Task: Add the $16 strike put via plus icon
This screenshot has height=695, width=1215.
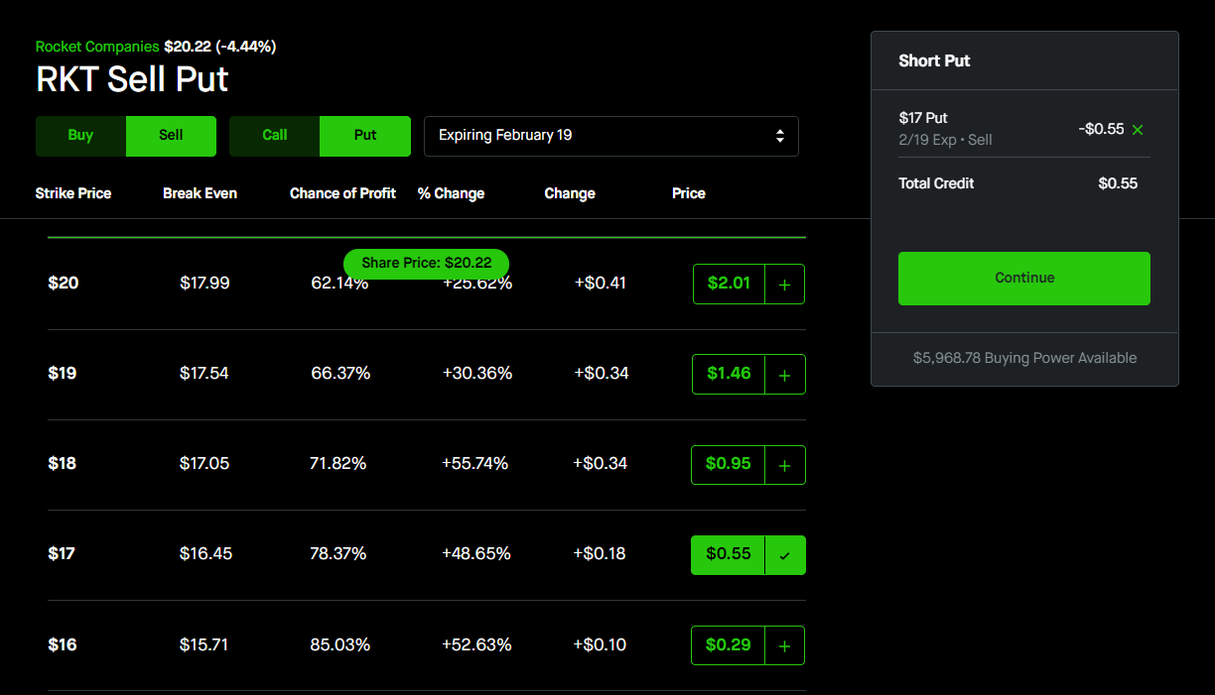Action: [784, 645]
